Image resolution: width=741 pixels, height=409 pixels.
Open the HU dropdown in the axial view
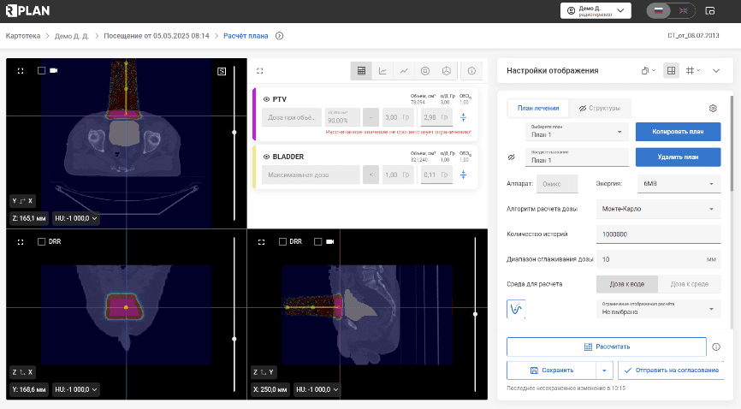76,218
